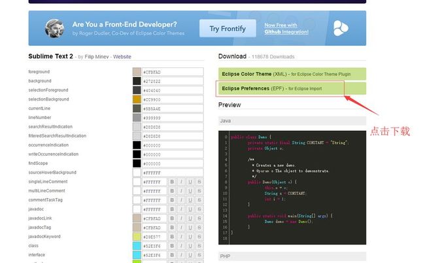Open the Now Free with Github Integration link

click(x=286, y=29)
